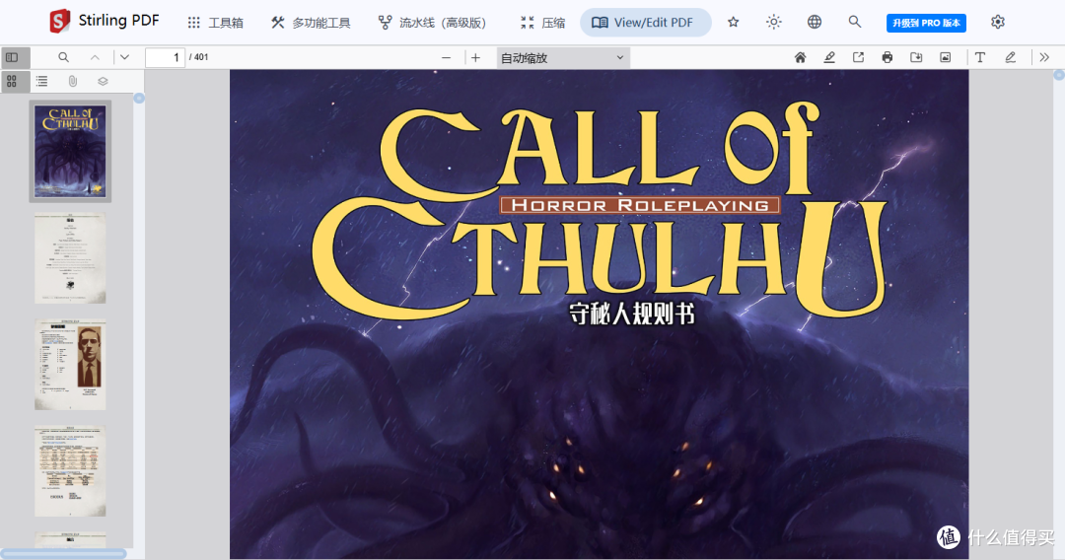Toggle dark mode sun icon

click(x=773, y=22)
